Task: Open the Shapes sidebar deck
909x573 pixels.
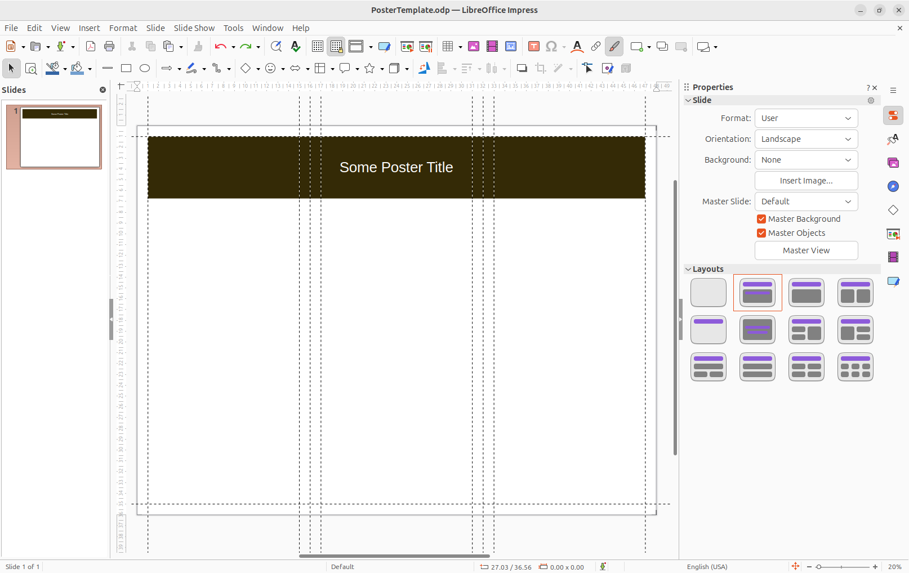Action: coord(893,210)
